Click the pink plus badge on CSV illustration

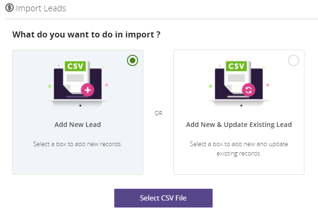click(x=88, y=90)
